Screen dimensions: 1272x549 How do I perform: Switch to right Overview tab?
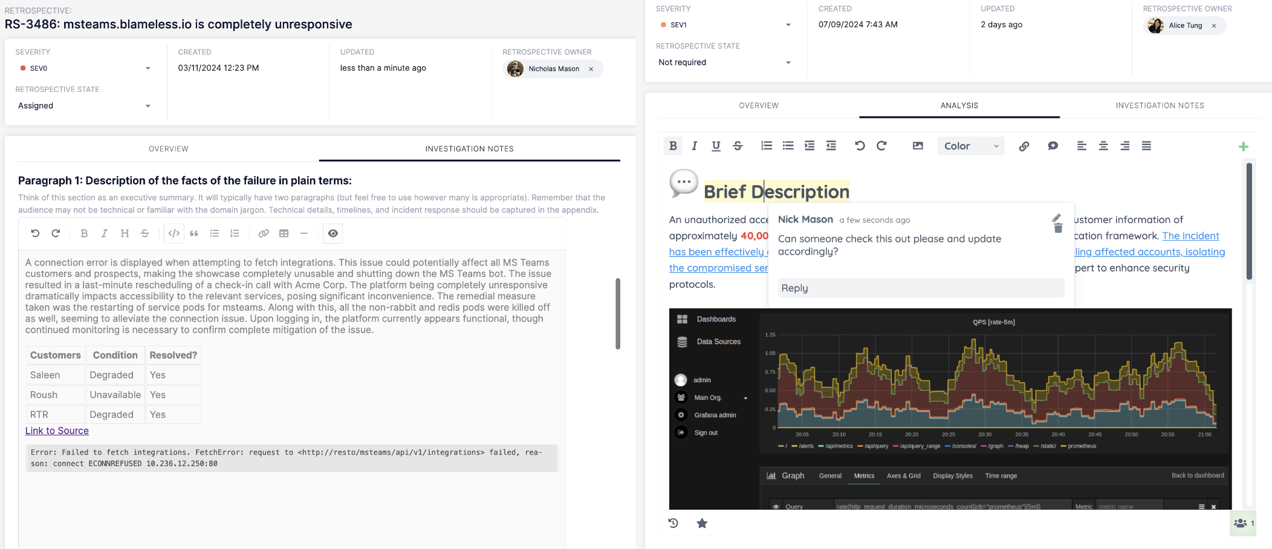tap(759, 105)
